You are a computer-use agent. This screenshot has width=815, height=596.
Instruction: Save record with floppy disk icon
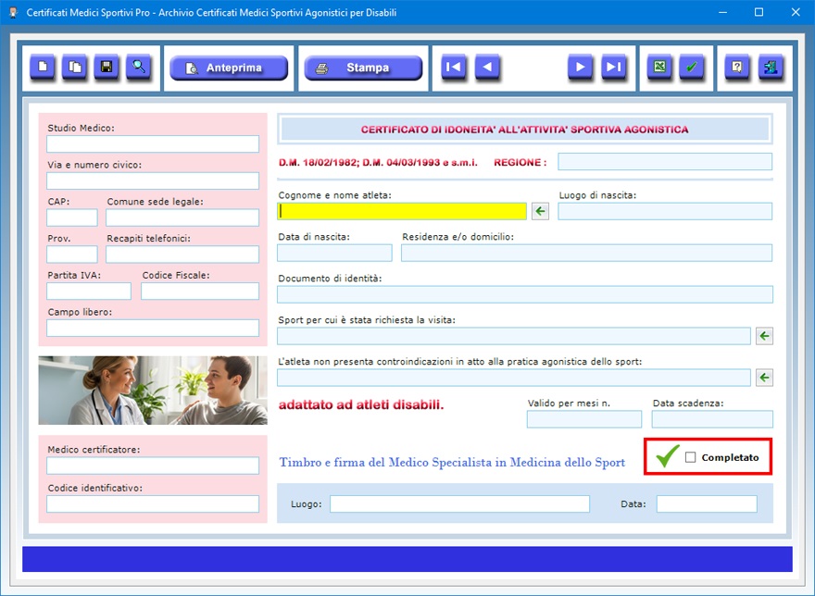[107, 68]
